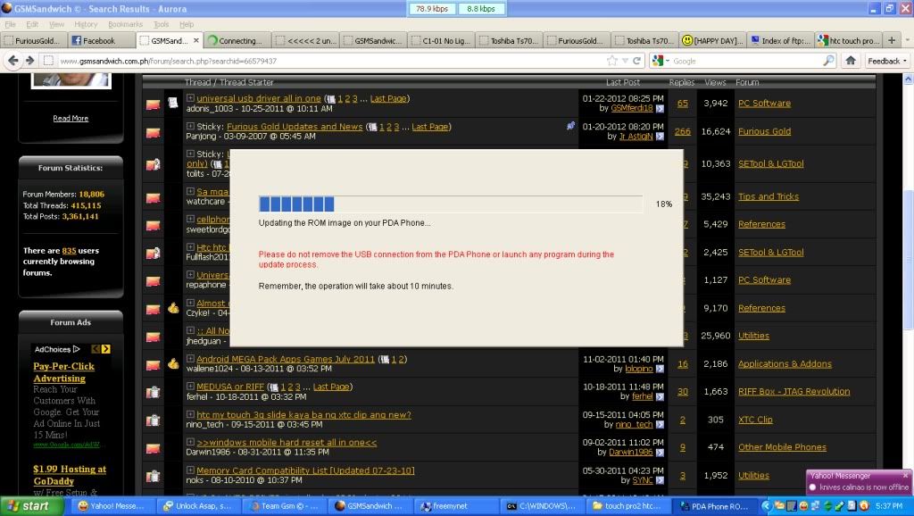This screenshot has height=516, width=914.
Task: Open Pay-Per-Click Advertising ad link
Action: point(63,372)
